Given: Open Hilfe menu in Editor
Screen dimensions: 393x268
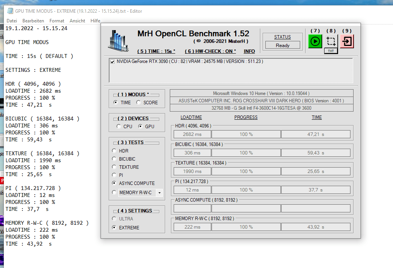Looking at the screenshot, I should [95, 21].
